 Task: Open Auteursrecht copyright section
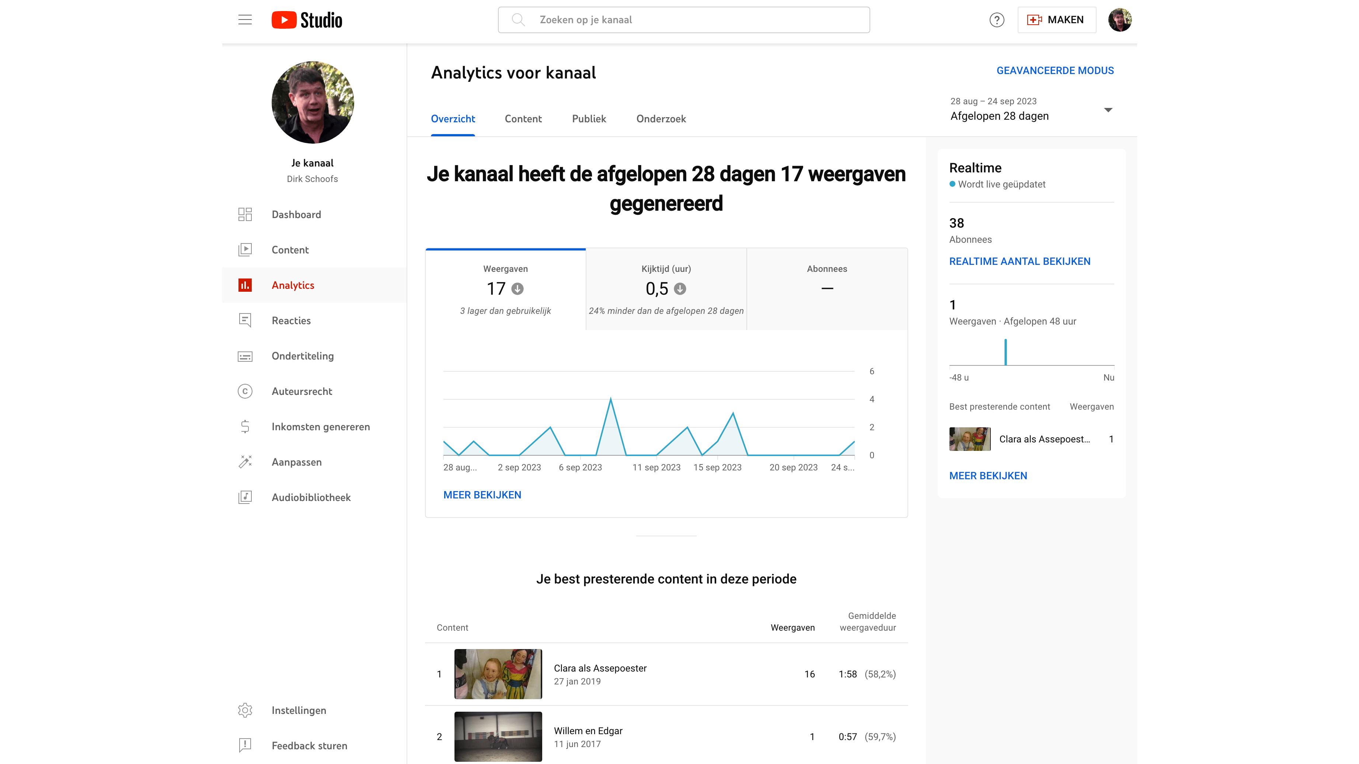[x=301, y=391]
